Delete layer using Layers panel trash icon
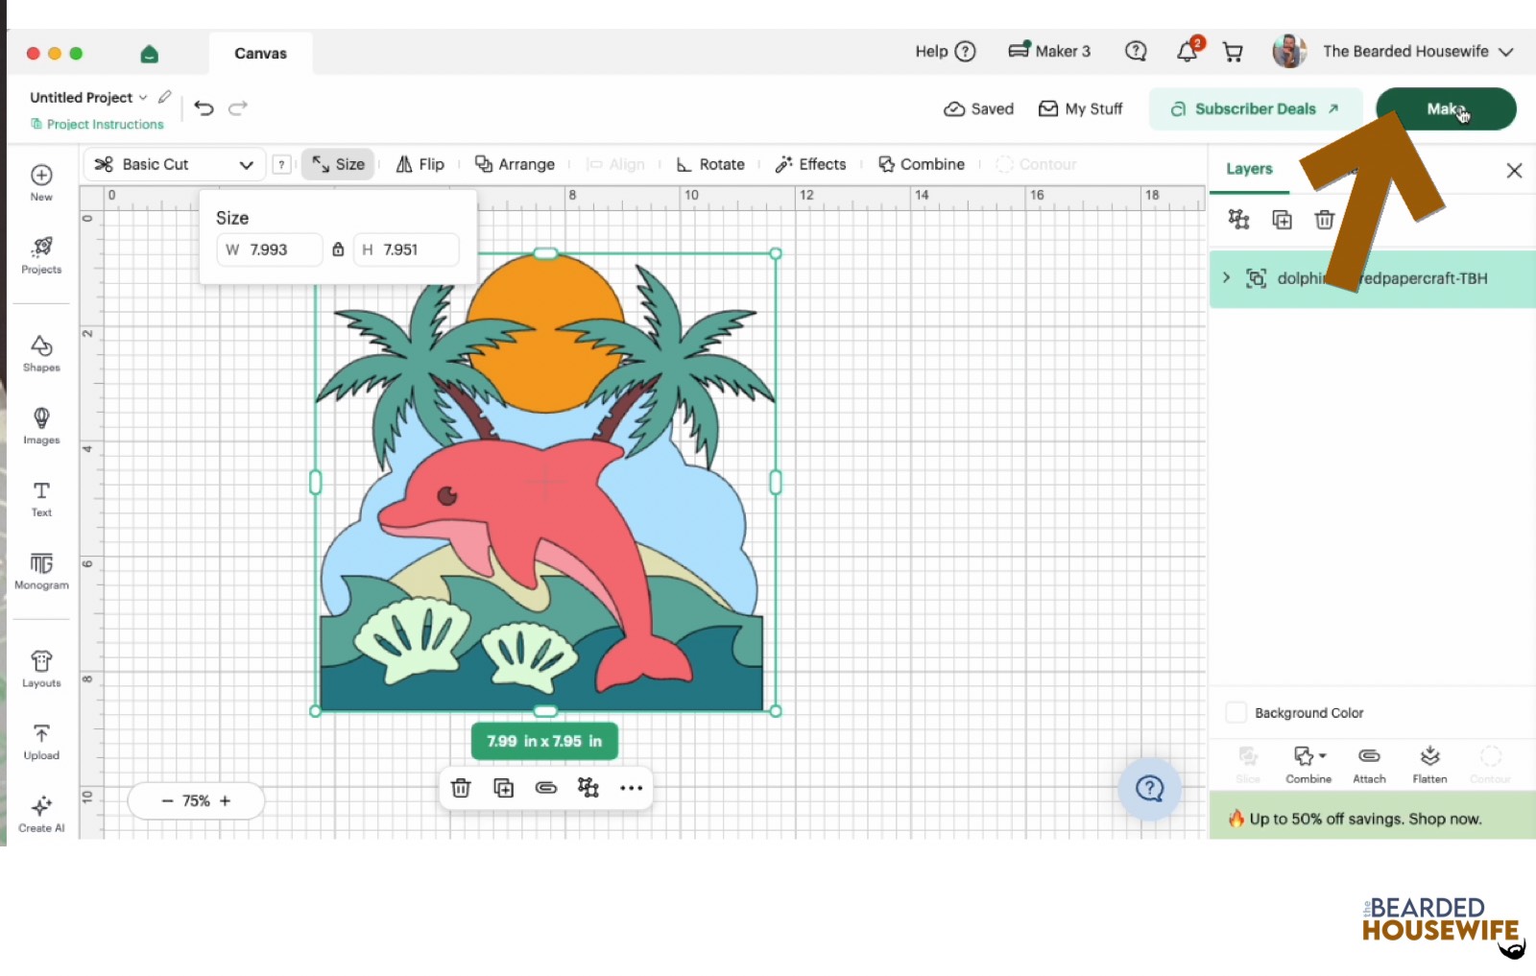This screenshot has height=976, width=1536. pos(1324,220)
